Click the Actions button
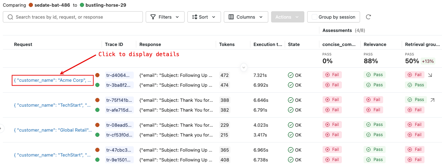This screenshot has width=442, height=166. click(x=287, y=17)
